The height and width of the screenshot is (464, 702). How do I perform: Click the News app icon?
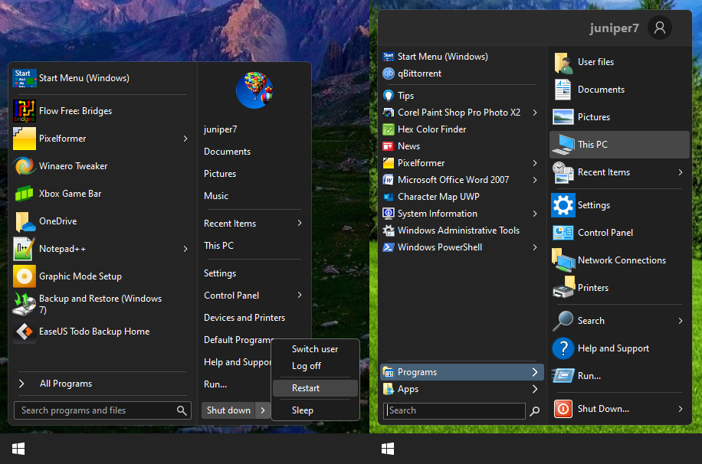pos(388,146)
